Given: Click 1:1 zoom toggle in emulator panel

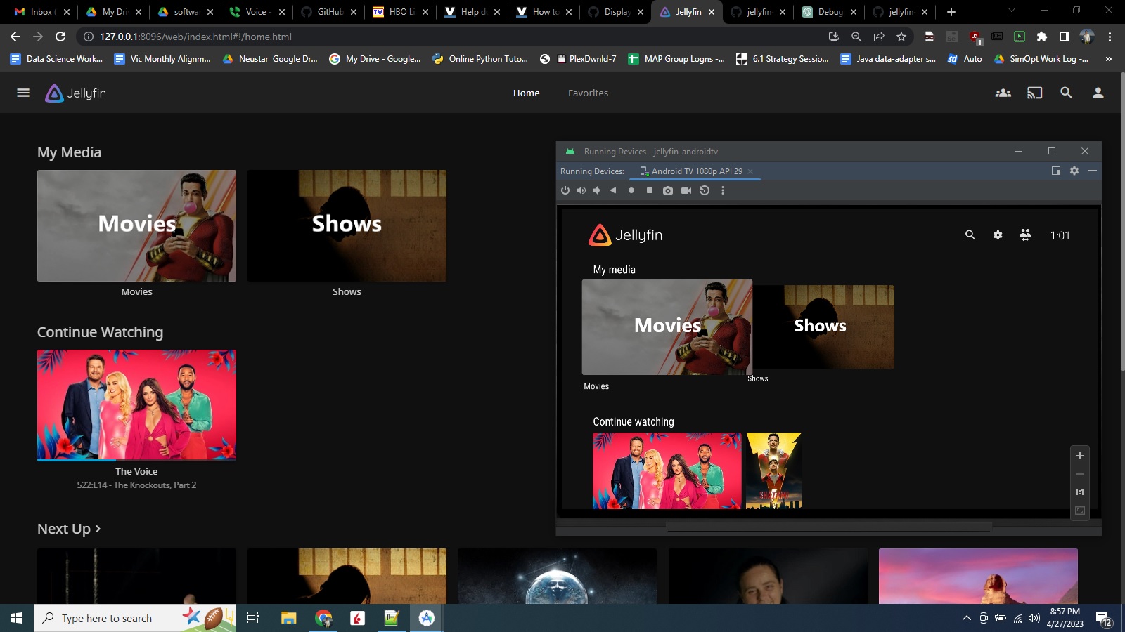Looking at the screenshot, I should [1079, 492].
